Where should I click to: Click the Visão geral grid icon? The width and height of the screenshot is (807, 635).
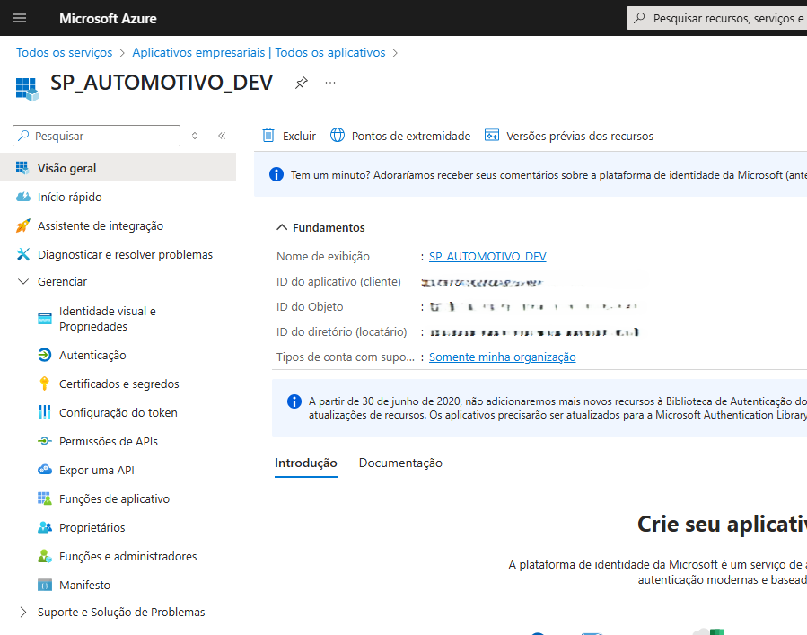click(x=22, y=168)
